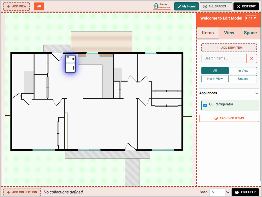Collapse the Appliances section chevron
Image resolution: width=262 pixels, height=197 pixels.
click(x=257, y=93)
